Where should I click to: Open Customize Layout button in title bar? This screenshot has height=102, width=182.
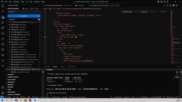pos(167,2)
